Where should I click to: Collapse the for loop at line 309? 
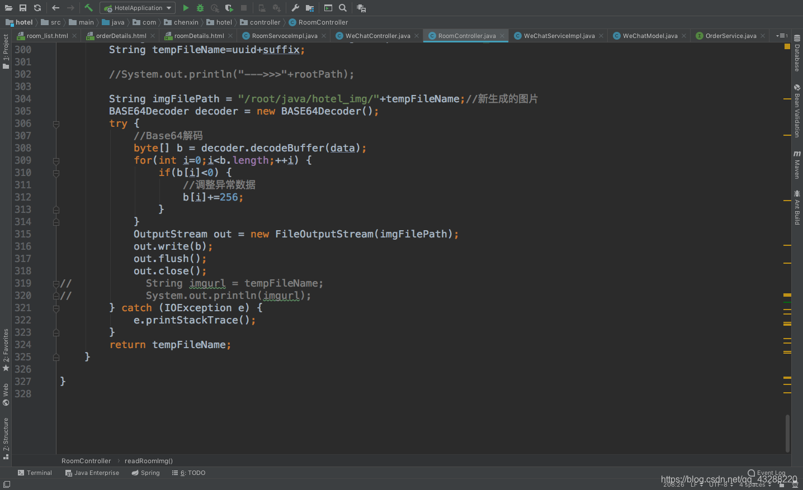[56, 161]
